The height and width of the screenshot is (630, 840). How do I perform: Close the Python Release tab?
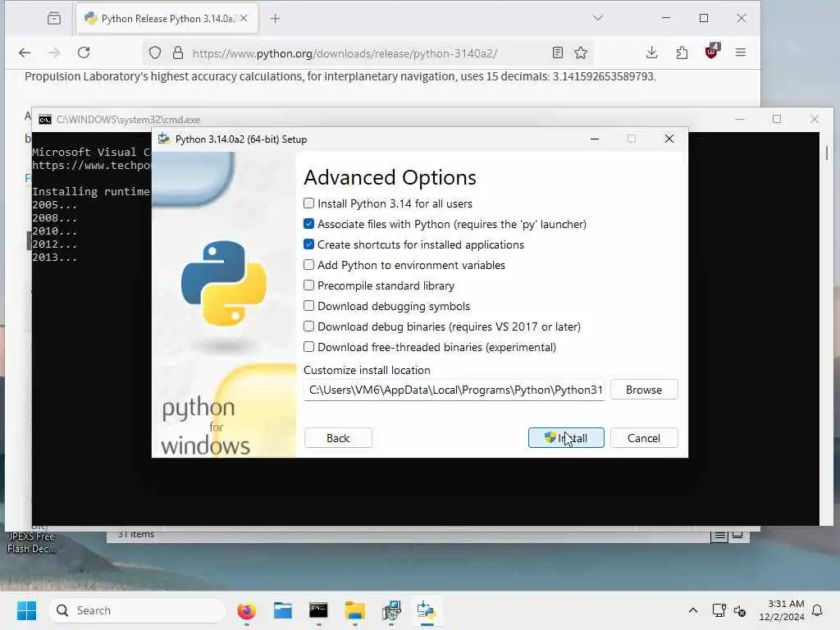coord(244,18)
